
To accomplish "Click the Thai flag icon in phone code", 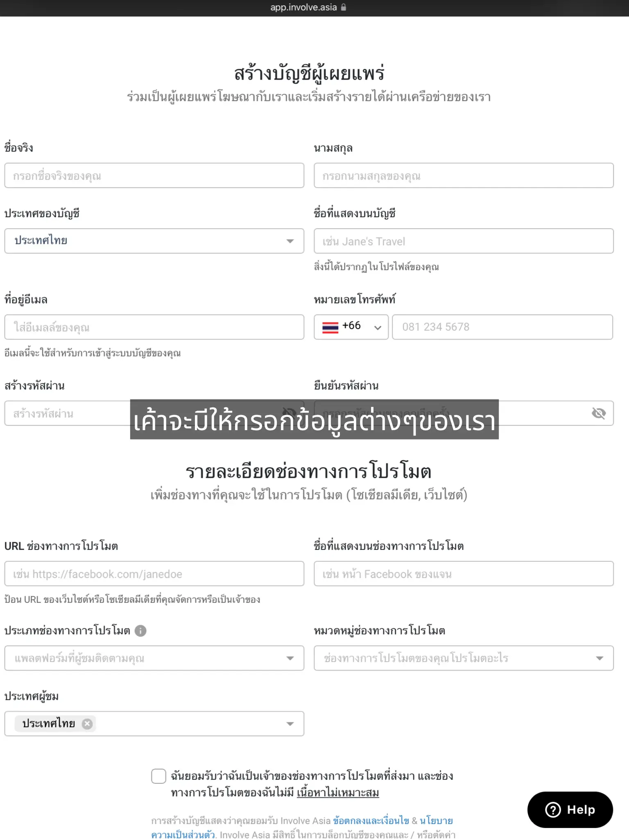I will click(330, 327).
